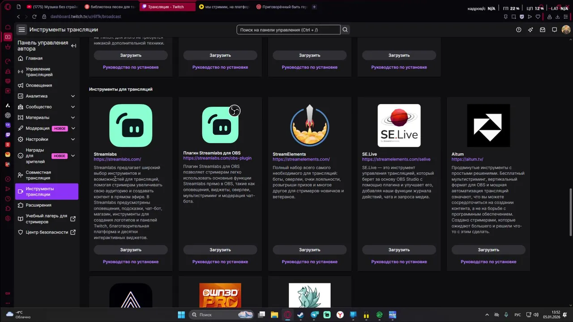Click the snapshot icon in the address bar

click(x=513, y=17)
